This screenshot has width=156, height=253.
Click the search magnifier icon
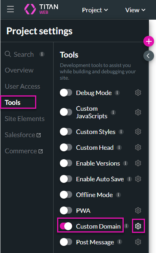[8, 54]
